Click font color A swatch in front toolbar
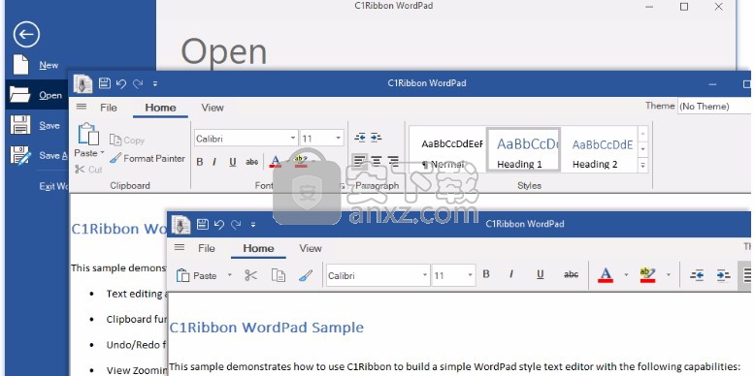755x376 pixels. [606, 274]
